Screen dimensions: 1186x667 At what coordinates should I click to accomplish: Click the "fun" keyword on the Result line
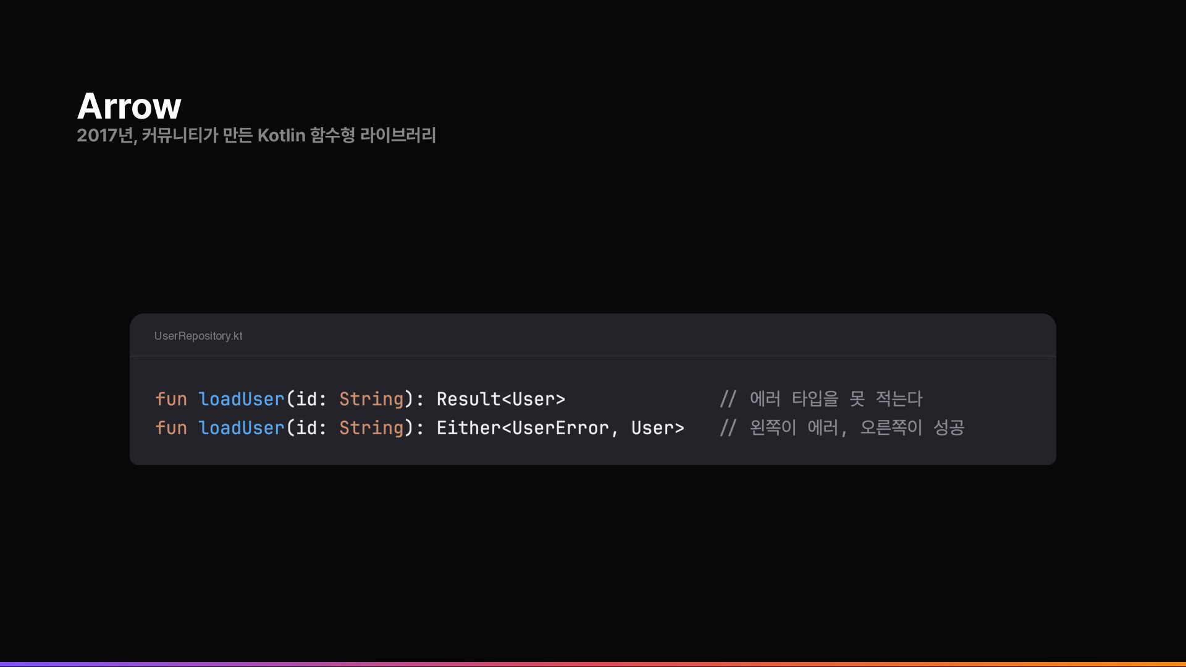[171, 399]
